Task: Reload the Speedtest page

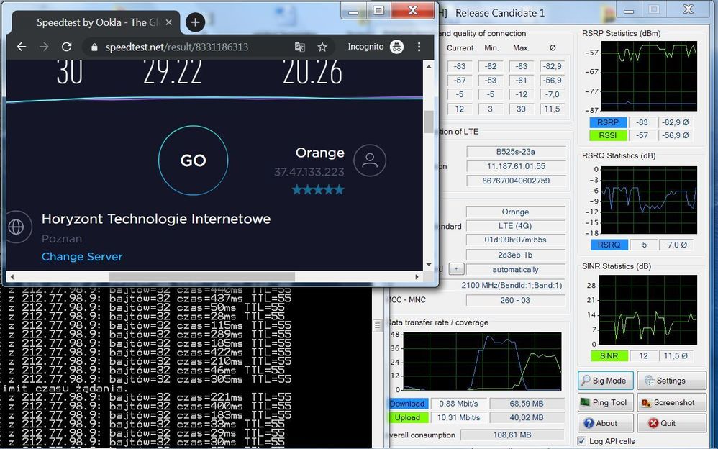Action: click(66, 47)
